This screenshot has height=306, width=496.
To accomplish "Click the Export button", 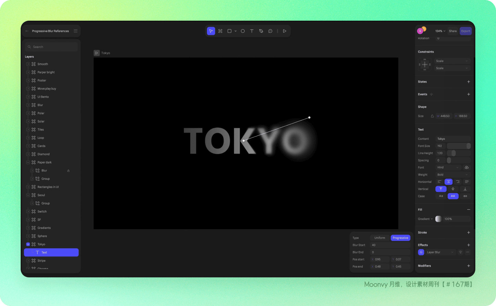I will click(466, 31).
